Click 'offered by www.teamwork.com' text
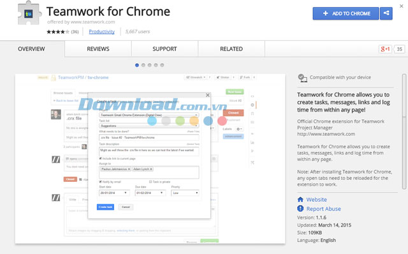Image resolution: width=408 pixels, height=254 pixels. [81, 22]
